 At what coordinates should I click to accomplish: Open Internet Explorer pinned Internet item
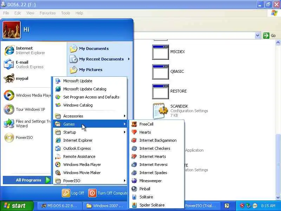click(x=25, y=50)
